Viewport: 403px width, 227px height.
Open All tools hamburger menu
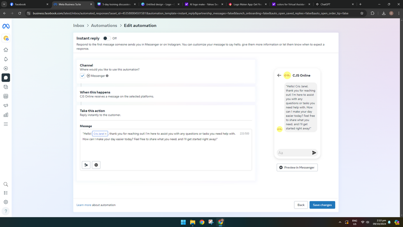coord(6,124)
